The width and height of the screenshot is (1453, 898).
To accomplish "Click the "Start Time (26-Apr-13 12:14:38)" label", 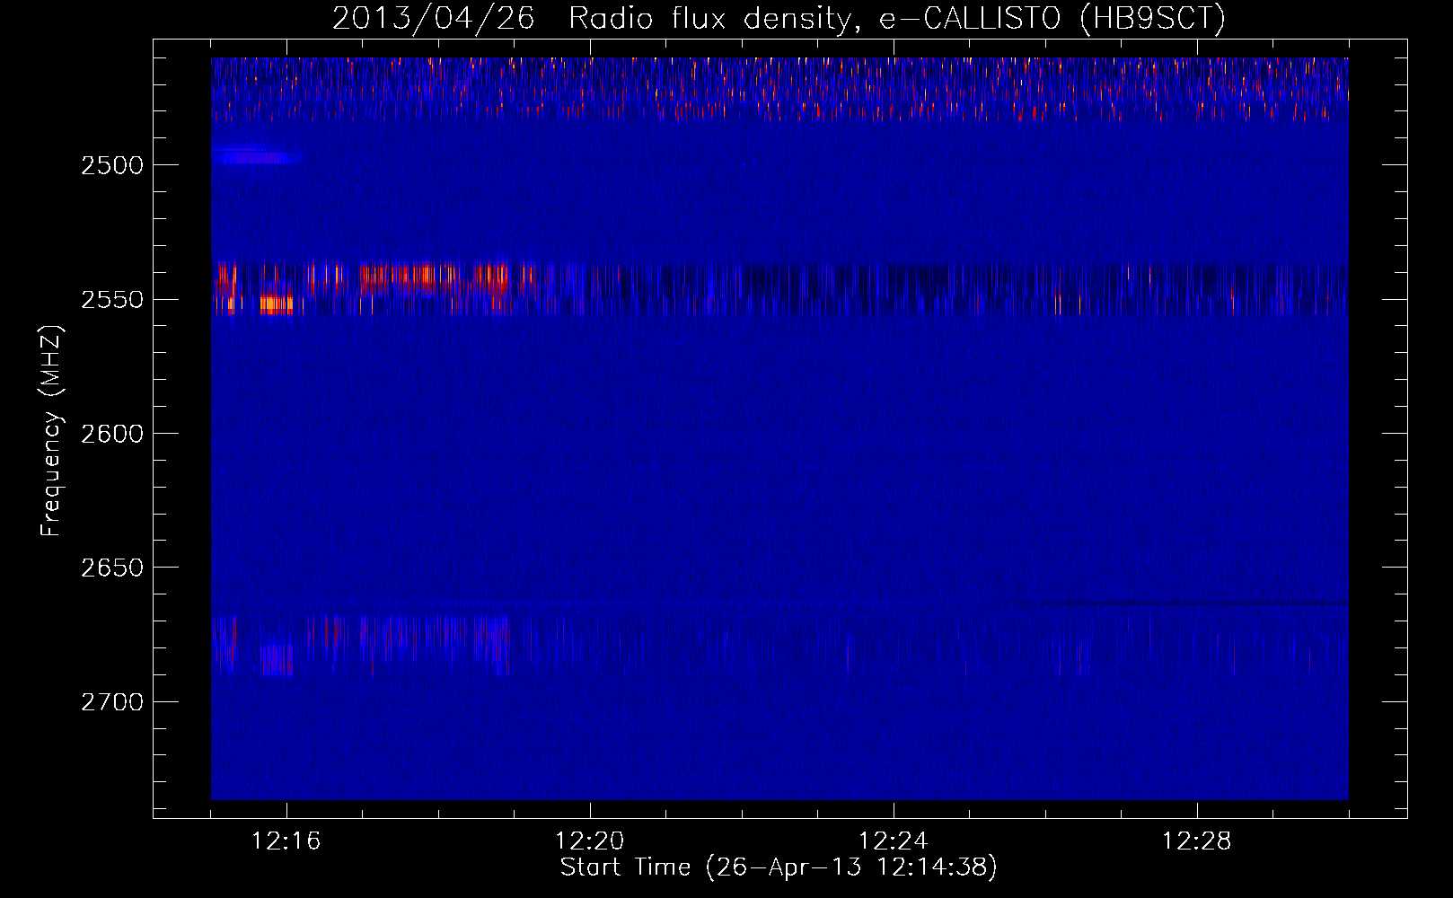I will [779, 867].
